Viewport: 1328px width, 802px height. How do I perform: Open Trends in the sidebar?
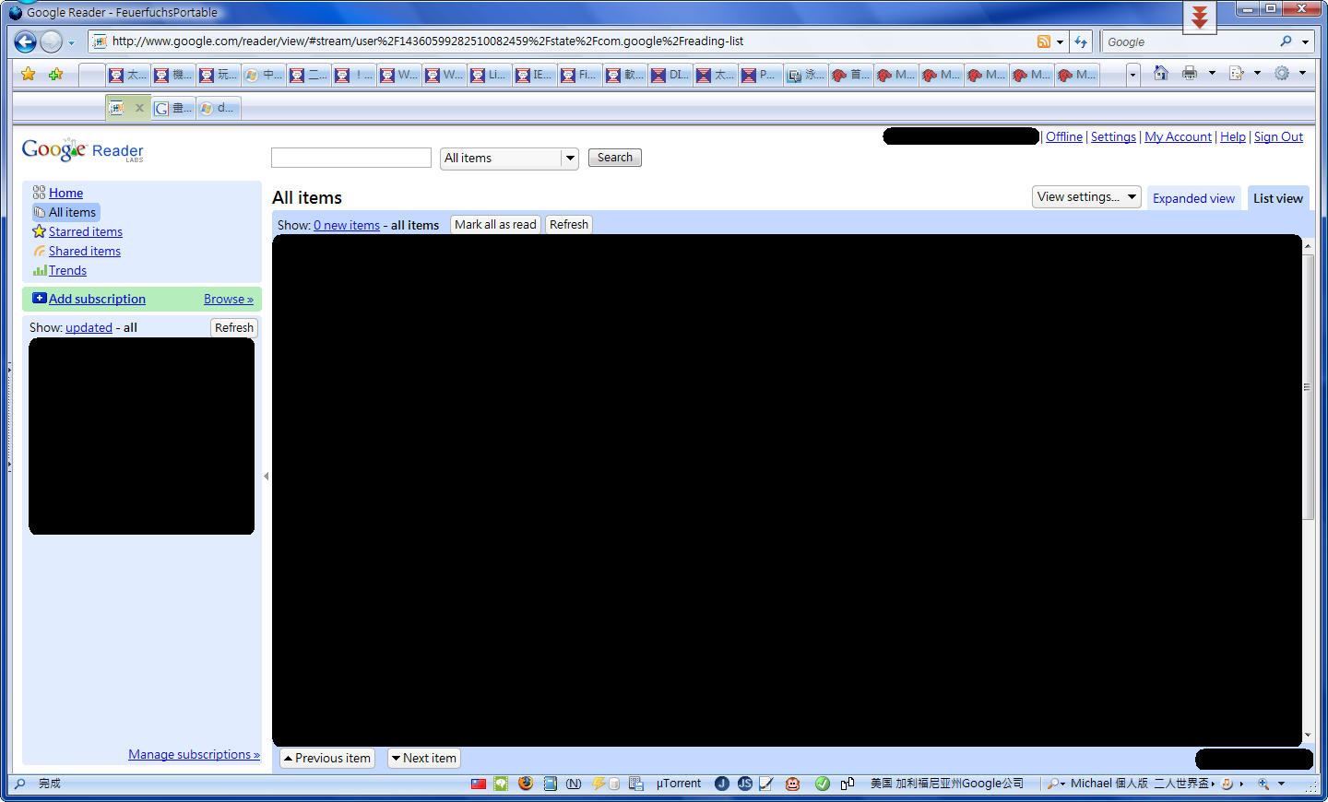pos(67,270)
